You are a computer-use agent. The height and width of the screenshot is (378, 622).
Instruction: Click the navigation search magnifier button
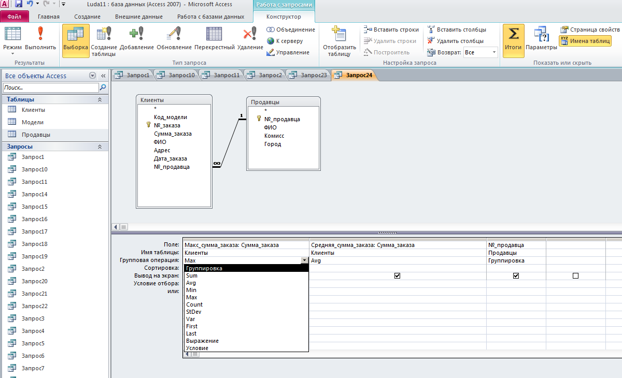click(x=103, y=88)
